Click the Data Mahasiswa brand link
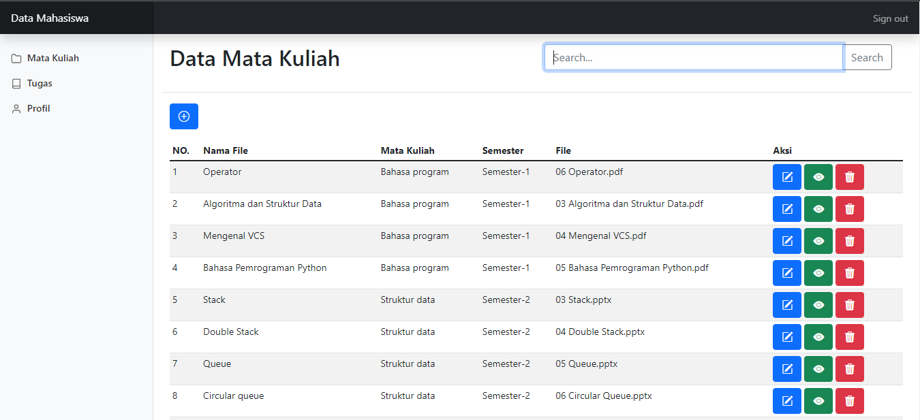The width and height of the screenshot is (920, 420). point(50,18)
